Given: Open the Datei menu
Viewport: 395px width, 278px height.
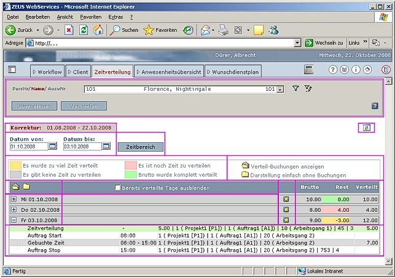Looking at the screenshot, I should (x=13, y=17).
